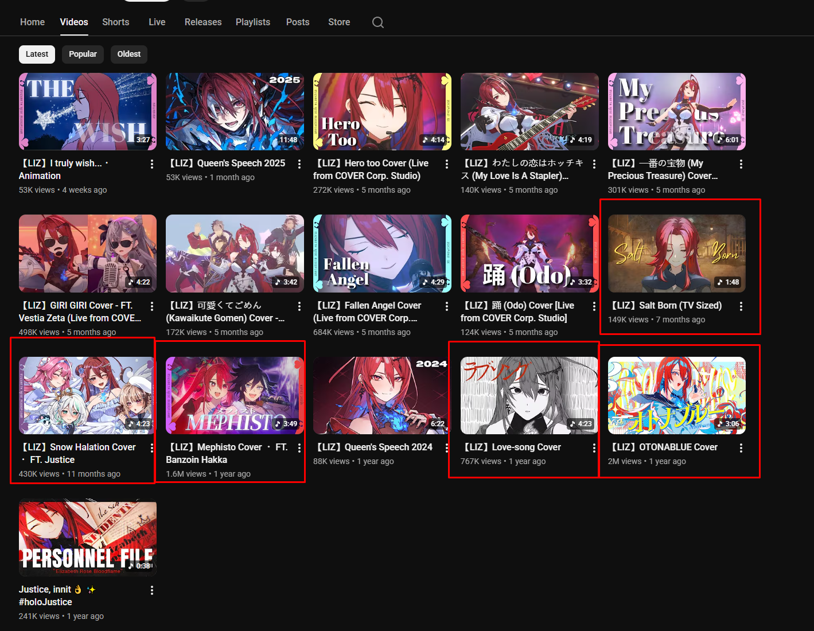Open options menu for Queen's Speech 2025
This screenshot has height=631, width=814.
(x=299, y=164)
